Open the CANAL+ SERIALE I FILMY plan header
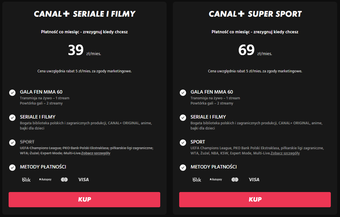The width and height of the screenshot is (340, 217). click(x=85, y=13)
